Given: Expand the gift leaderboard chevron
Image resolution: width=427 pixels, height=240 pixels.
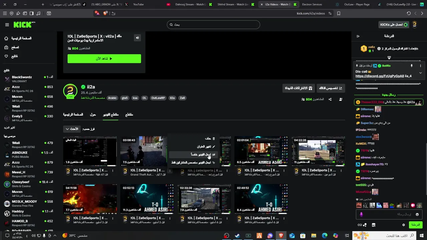Looking at the screenshot, I should [x=389, y=58].
